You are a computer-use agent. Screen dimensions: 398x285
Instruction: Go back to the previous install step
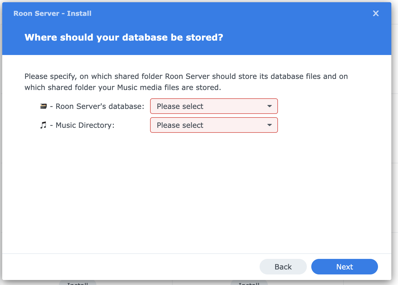tap(283, 267)
